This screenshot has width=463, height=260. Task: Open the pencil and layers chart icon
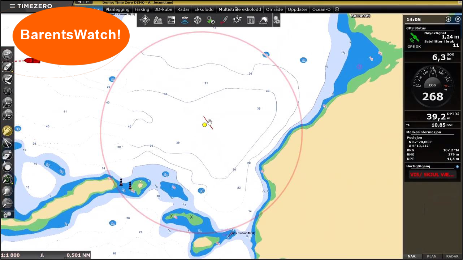(158, 20)
